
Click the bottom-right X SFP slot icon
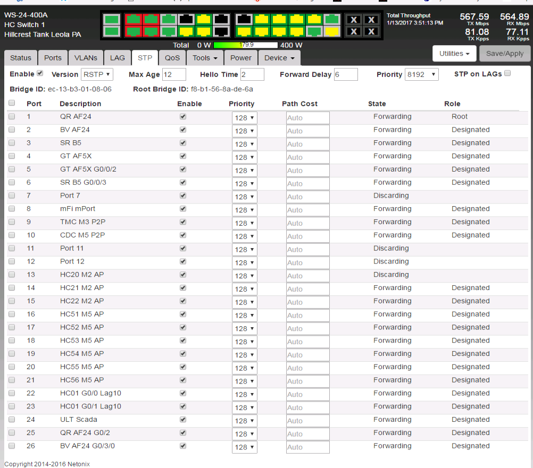pyautogui.click(x=371, y=32)
